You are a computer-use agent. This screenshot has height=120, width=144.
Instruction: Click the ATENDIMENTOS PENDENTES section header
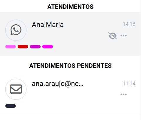pos(71,66)
